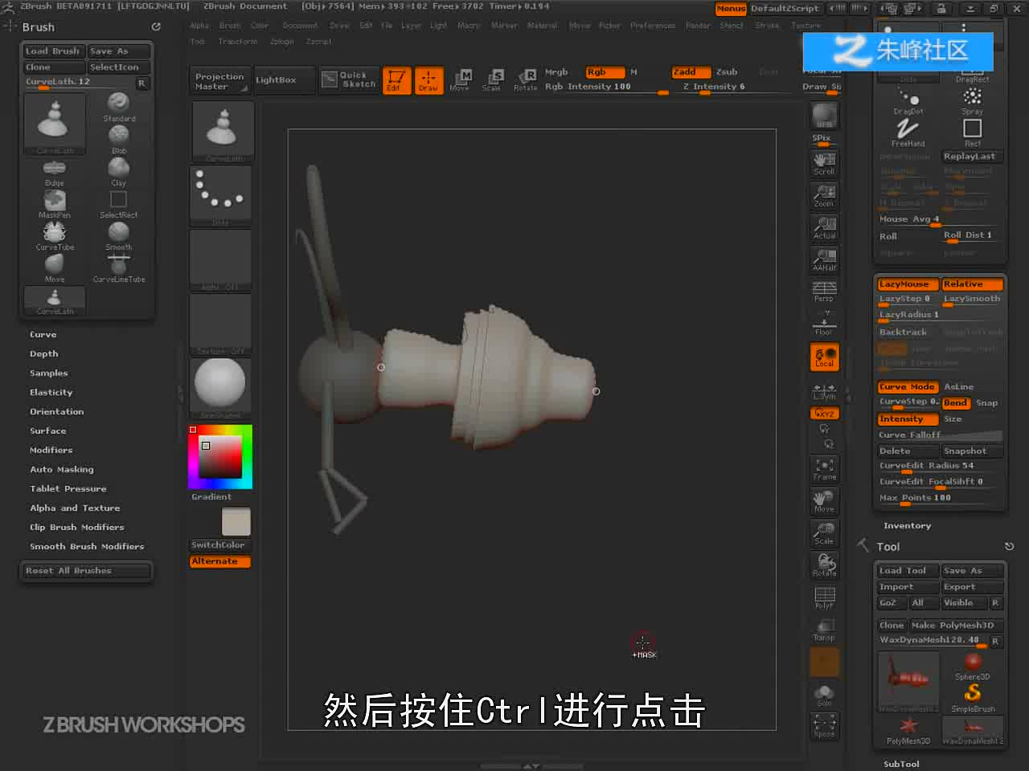The height and width of the screenshot is (771, 1029).
Task: Open the Preferences menu
Action: coord(653,26)
